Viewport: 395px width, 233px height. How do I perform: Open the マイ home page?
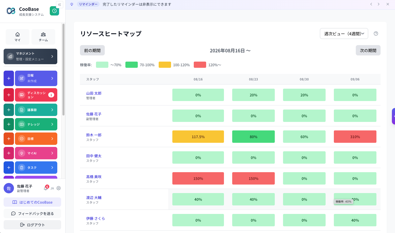point(18,37)
